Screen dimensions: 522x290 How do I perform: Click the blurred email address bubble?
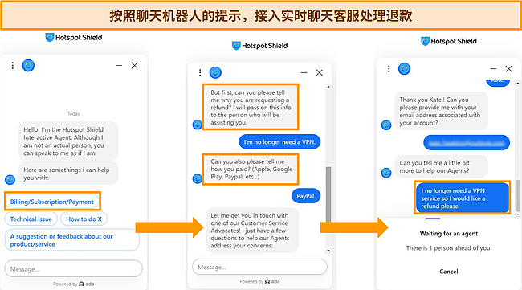[467, 143]
